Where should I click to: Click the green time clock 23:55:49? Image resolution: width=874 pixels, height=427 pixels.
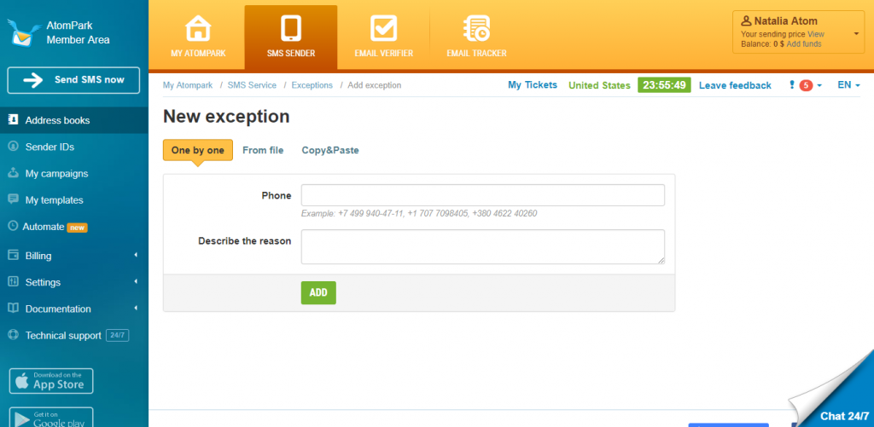[664, 85]
